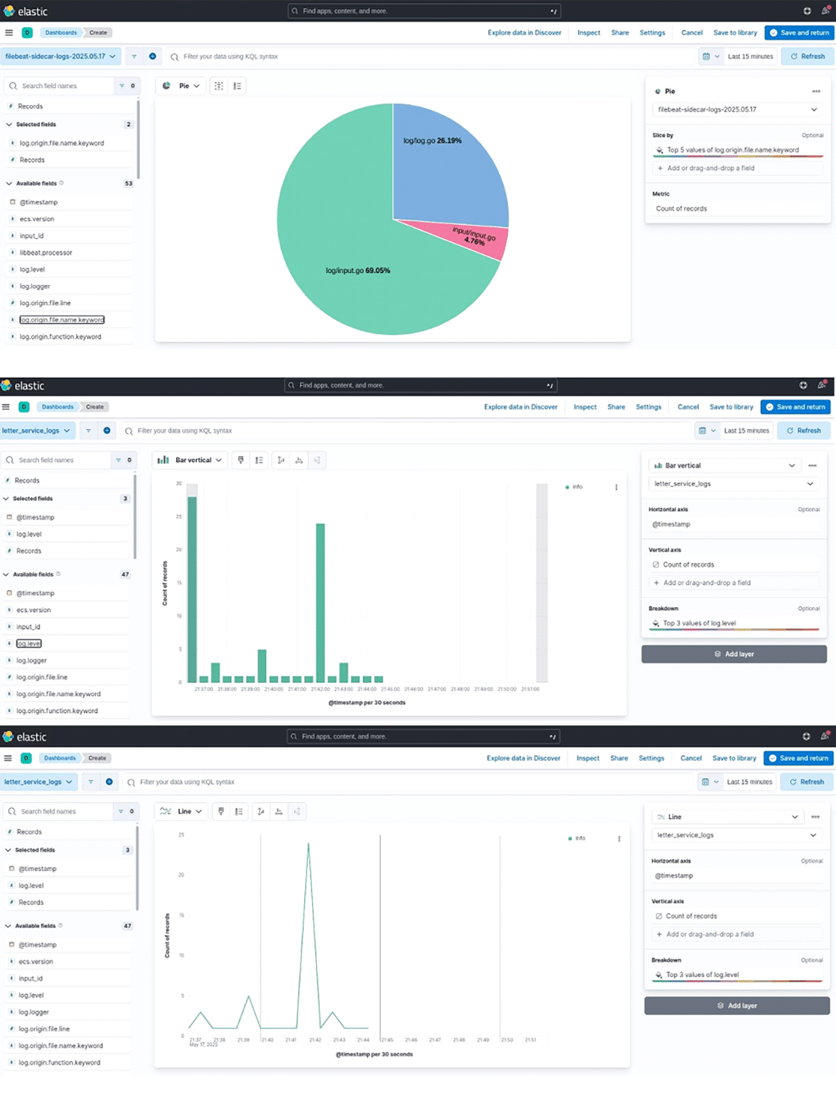Open the legend icon in the Line toolbar
This screenshot has height=1105, width=836.
point(239,811)
